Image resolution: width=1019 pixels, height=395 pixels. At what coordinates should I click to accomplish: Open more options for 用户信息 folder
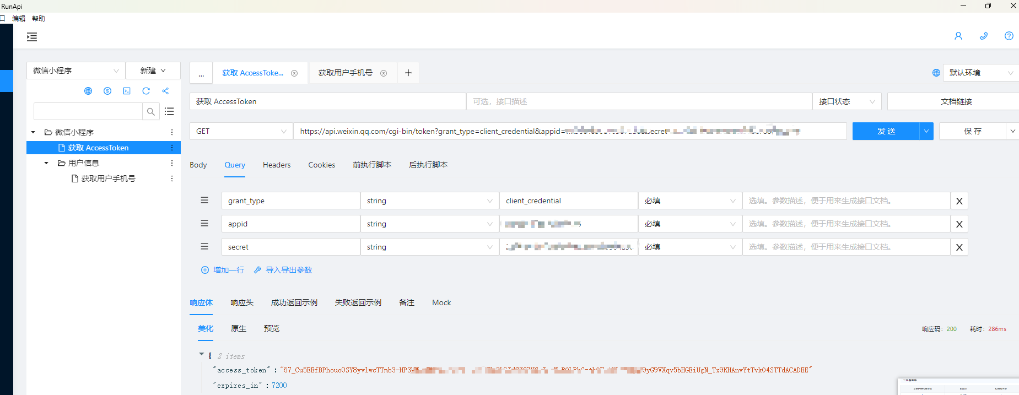point(172,163)
